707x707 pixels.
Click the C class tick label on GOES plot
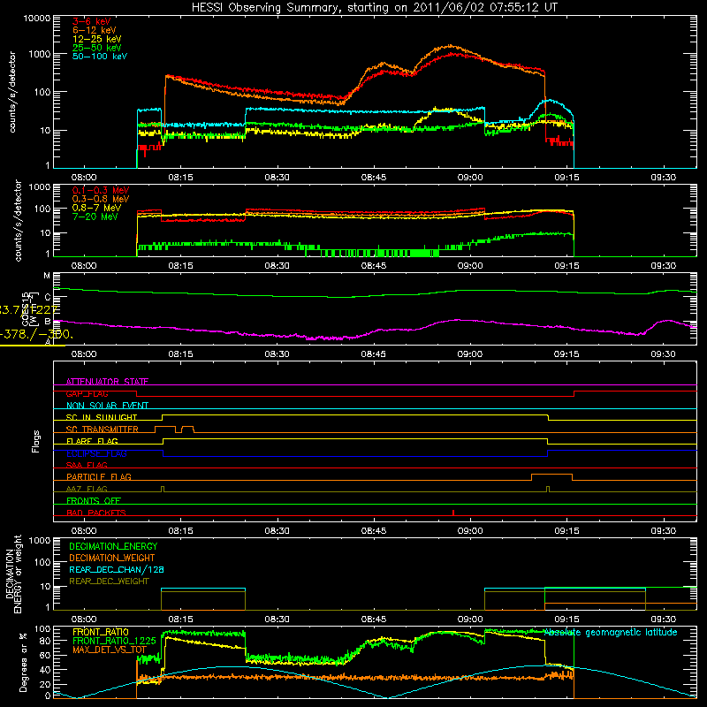pyautogui.click(x=48, y=297)
